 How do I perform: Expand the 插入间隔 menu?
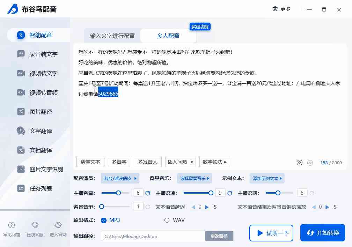tap(181, 162)
